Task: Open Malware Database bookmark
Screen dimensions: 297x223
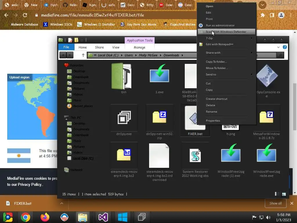Action: click(x=25, y=24)
